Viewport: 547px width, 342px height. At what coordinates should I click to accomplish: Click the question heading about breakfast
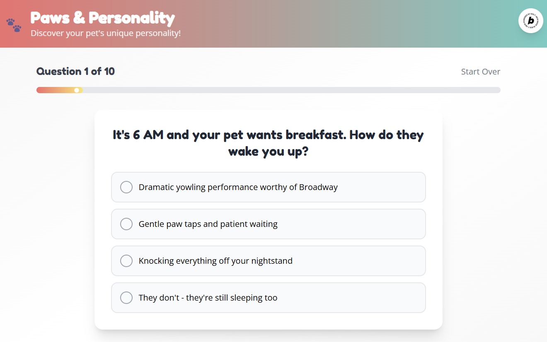(268, 142)
